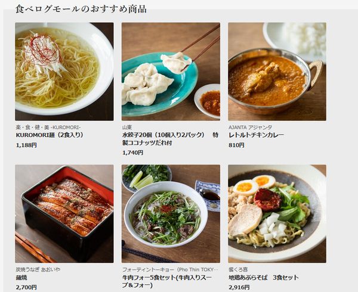Select shop name 山東
Screen dimensions: 358x292
pyautogui.click(x=127, y=127)
